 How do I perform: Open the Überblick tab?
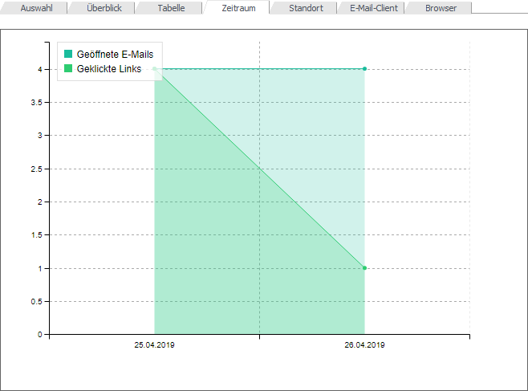(x=104, y=8)
